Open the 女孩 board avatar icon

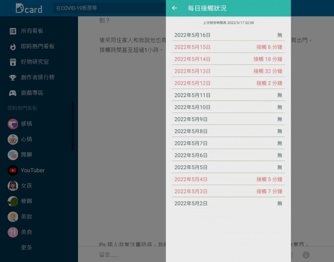(x=13, y=186)
